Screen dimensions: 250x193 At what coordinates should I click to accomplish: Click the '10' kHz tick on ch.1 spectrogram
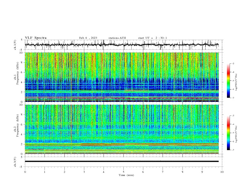point(22,53)
